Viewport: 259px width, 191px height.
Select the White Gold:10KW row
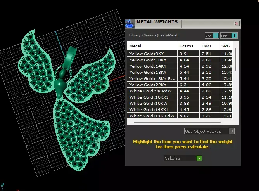pyautogui.click(x=180, y=103)
